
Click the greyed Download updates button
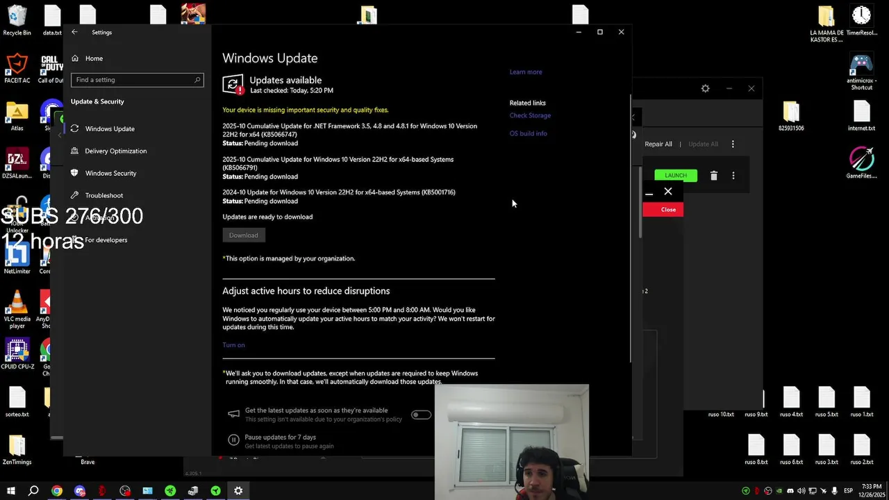click(x=244, y=235)
